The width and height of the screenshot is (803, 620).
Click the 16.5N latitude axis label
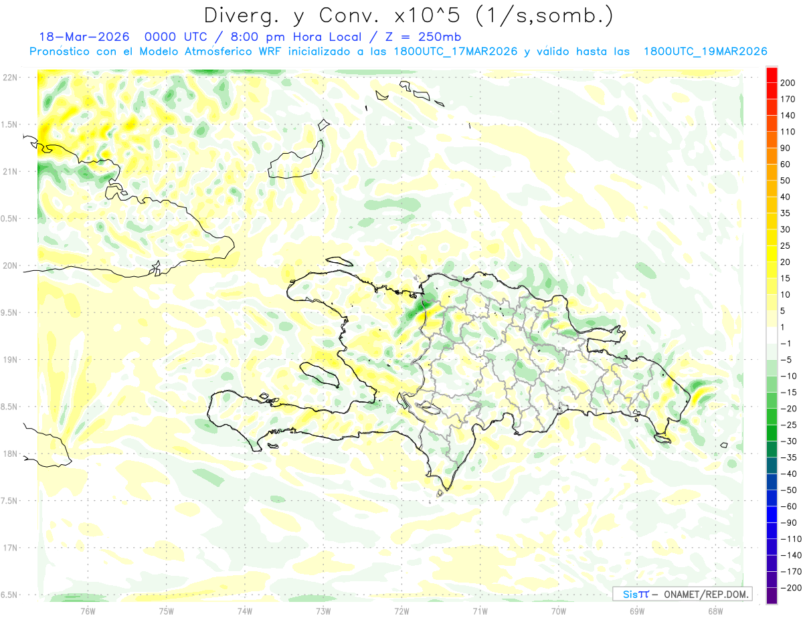pos(9,595)
